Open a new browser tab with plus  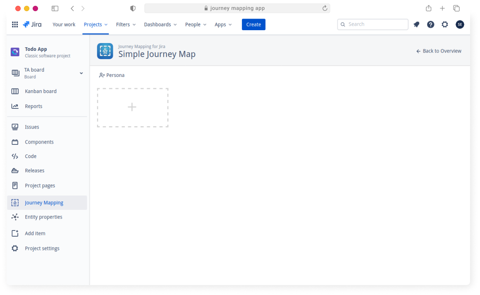pyautogui.click(x=442, y=9)
